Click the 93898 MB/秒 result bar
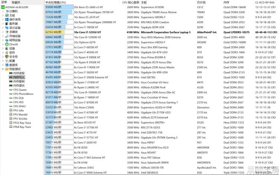 [x=59, y=7]
